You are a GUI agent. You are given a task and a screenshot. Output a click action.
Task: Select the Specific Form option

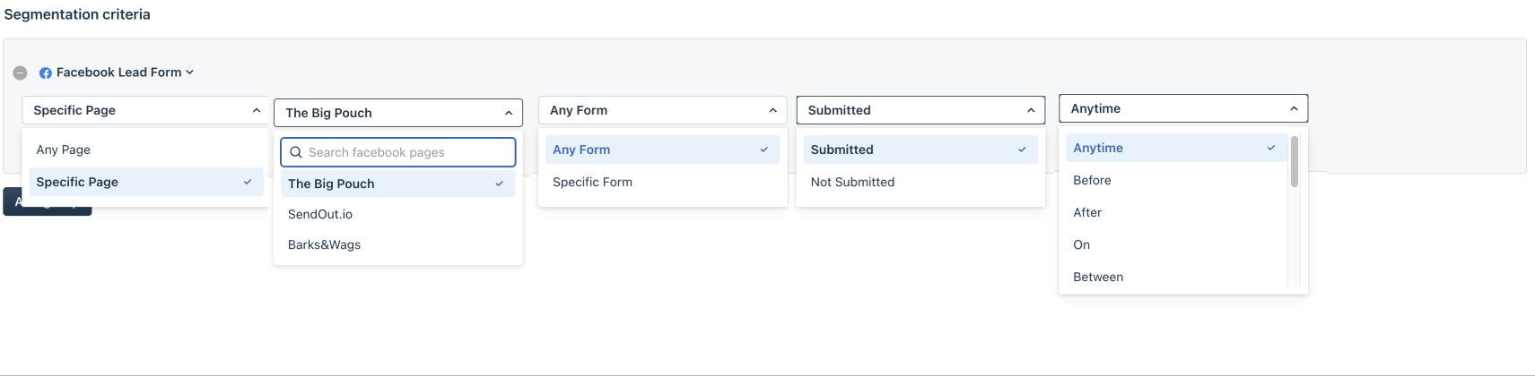coord(663,182)
